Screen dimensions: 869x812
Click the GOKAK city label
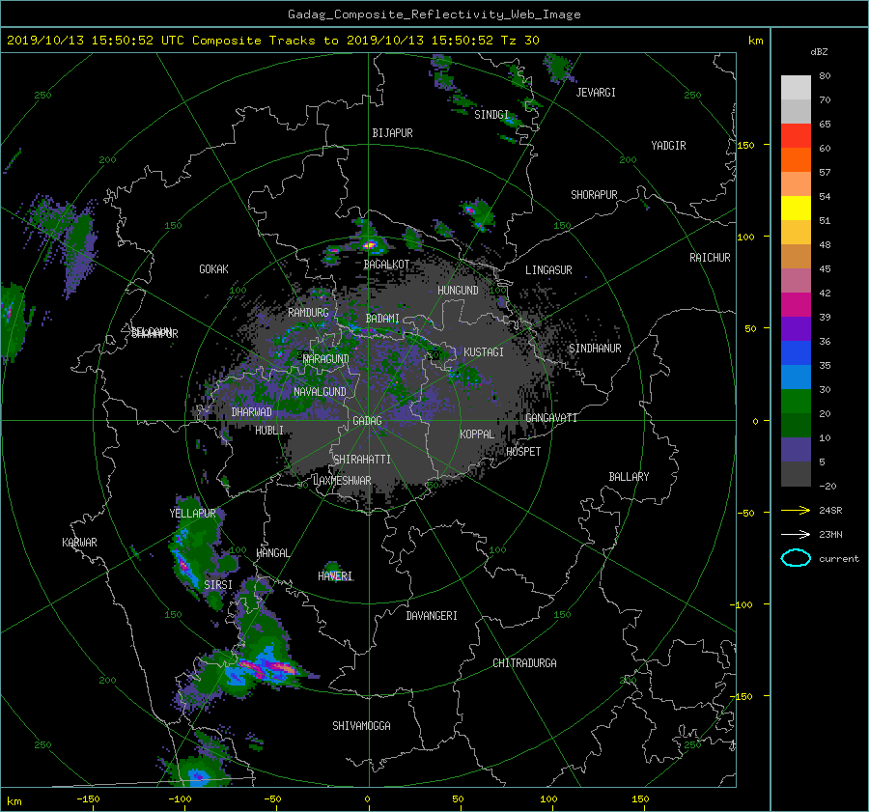[x=213, y=269]
